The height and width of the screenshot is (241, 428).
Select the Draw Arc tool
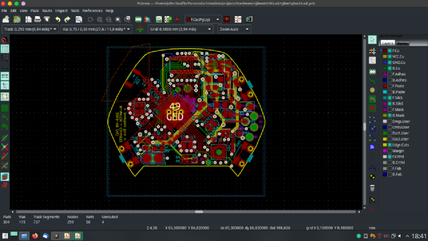pos(372,138)
